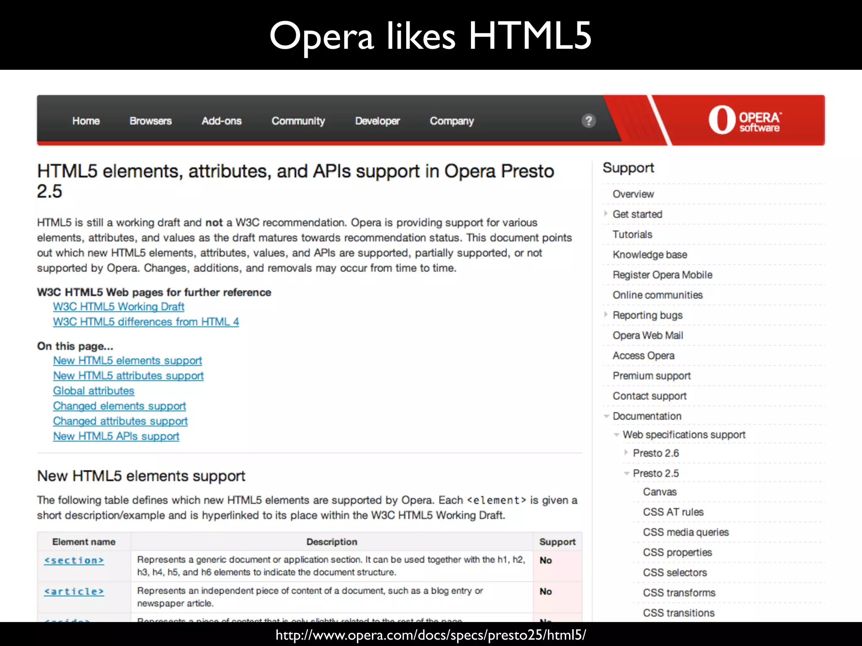The width and height of the screenshot is (862, 646).
Task: Expand the Presto 2.6 tree node
Action: (626, 453)
